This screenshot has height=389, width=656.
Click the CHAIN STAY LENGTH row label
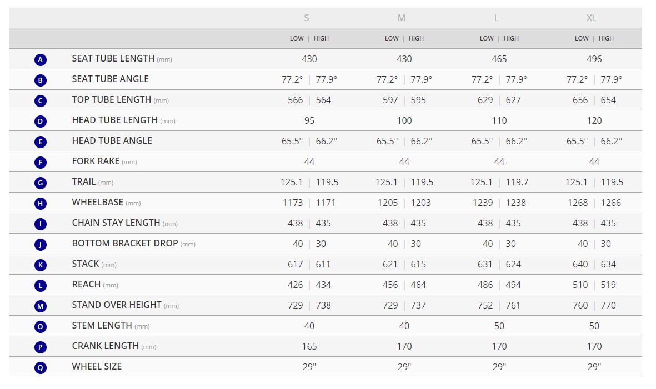tap(116, 223)
